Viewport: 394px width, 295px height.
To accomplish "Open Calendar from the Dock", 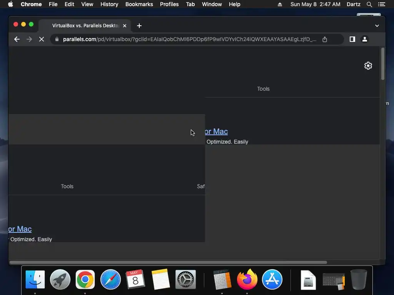I will tap(135, 280).
